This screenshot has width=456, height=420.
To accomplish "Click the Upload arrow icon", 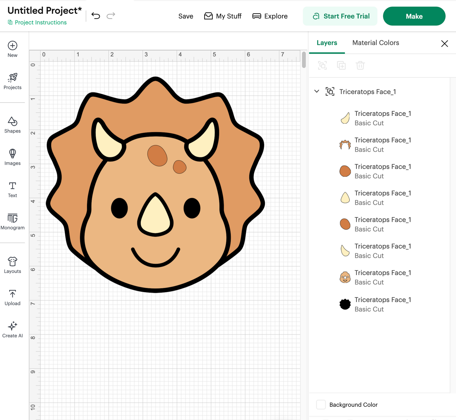I will click(x=12, y=294).
